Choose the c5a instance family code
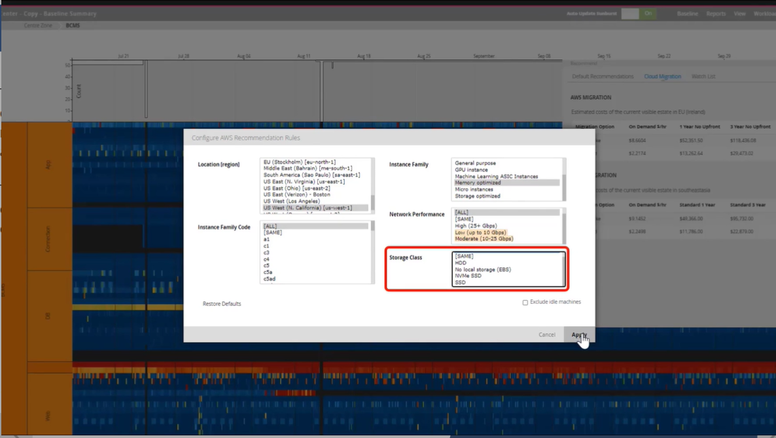The image size is (776, 438). tap(268, 272)
